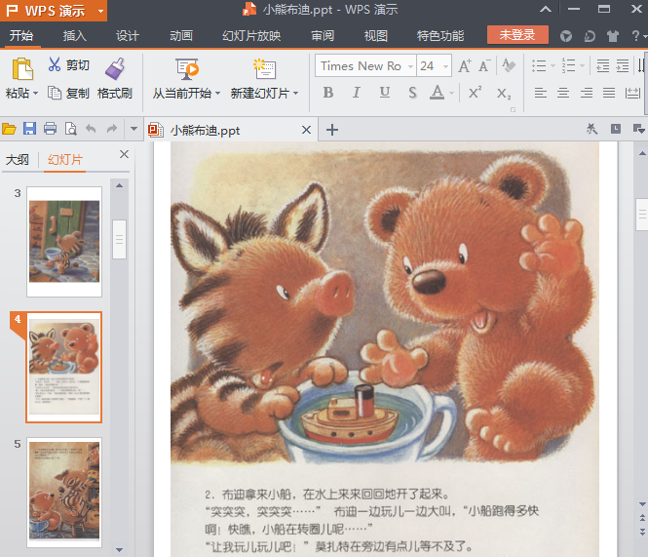648x557 pixels.
Task: Open font color dropdown arrow
Action: [452, 93]
